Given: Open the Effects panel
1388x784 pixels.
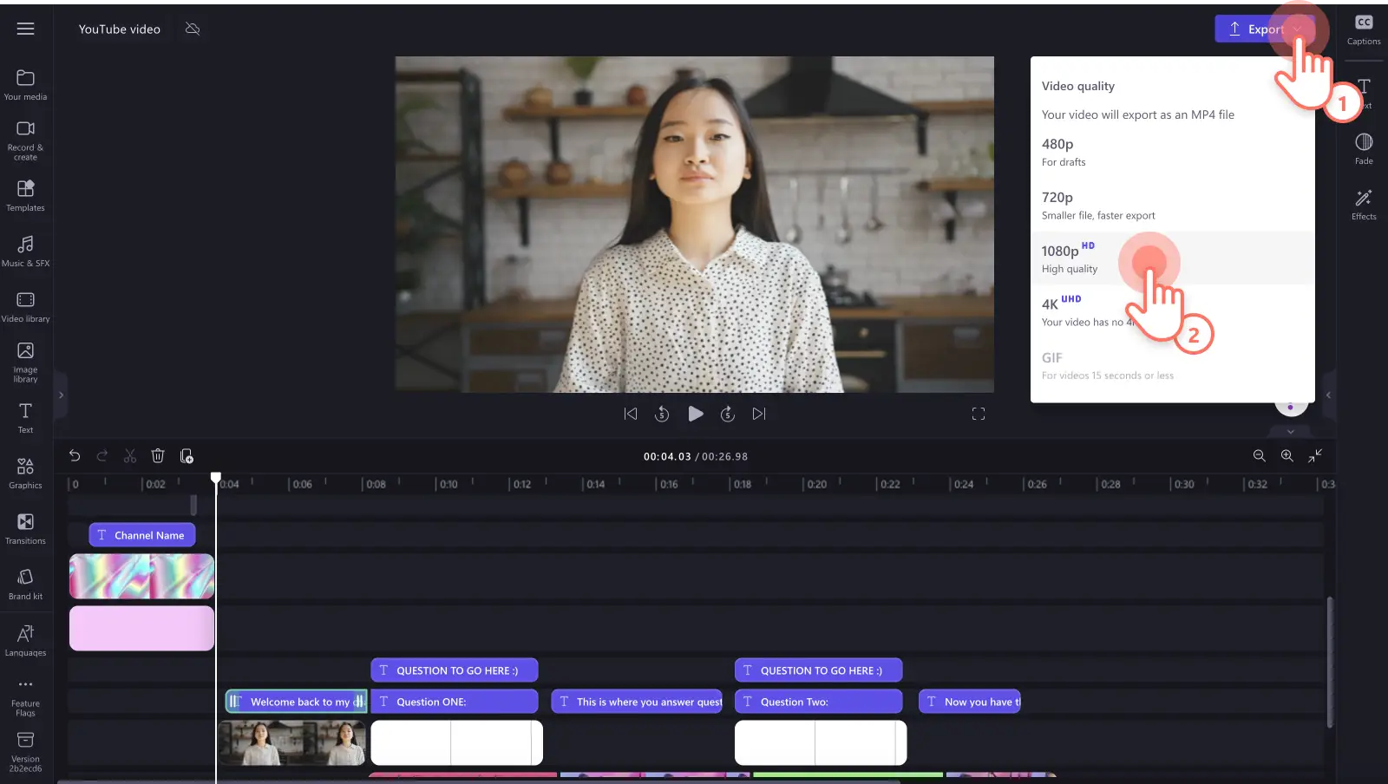Looking at the screenshot, I should 1364,205.
